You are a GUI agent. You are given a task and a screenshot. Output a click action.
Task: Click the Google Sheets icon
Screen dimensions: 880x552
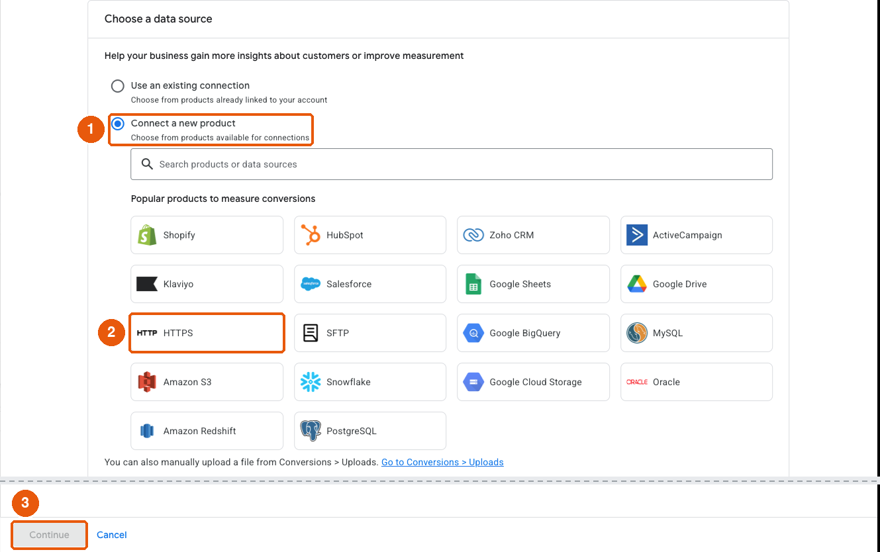click(x=473, y=284)
